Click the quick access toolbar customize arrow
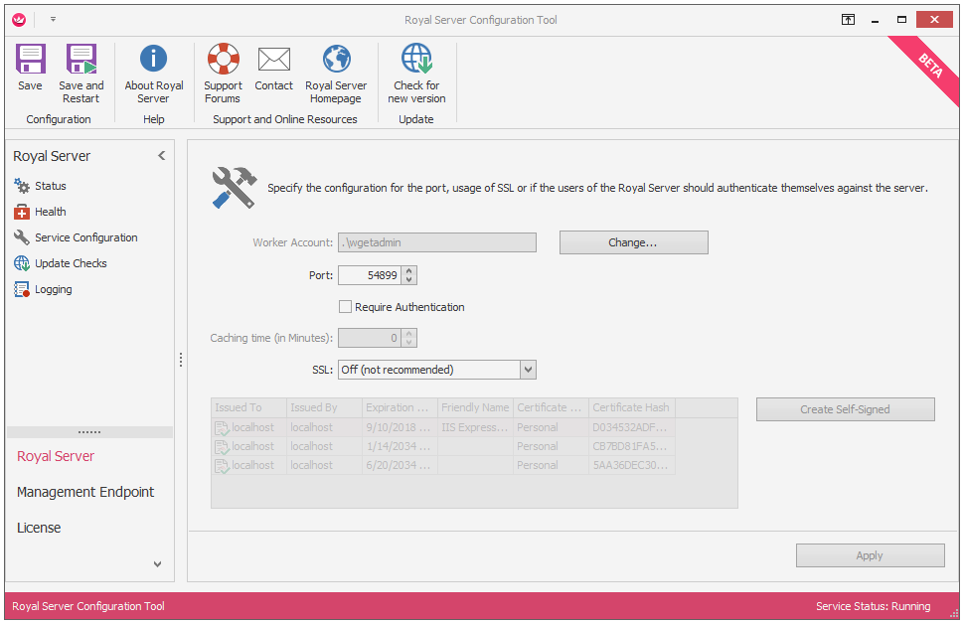Image resolution: width=964 pixels, height=624 pixels. pos(53,19)
